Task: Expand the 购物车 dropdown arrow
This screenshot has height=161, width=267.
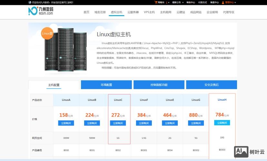Action: [x=169, y=3]
